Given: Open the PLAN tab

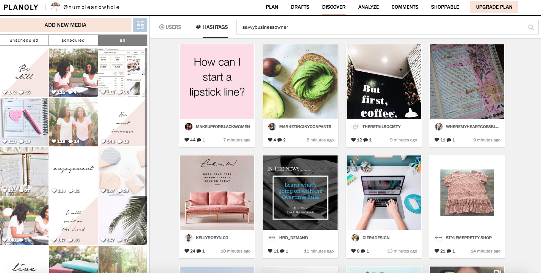Looking at the screenshot, I should [x=272, y=7].
